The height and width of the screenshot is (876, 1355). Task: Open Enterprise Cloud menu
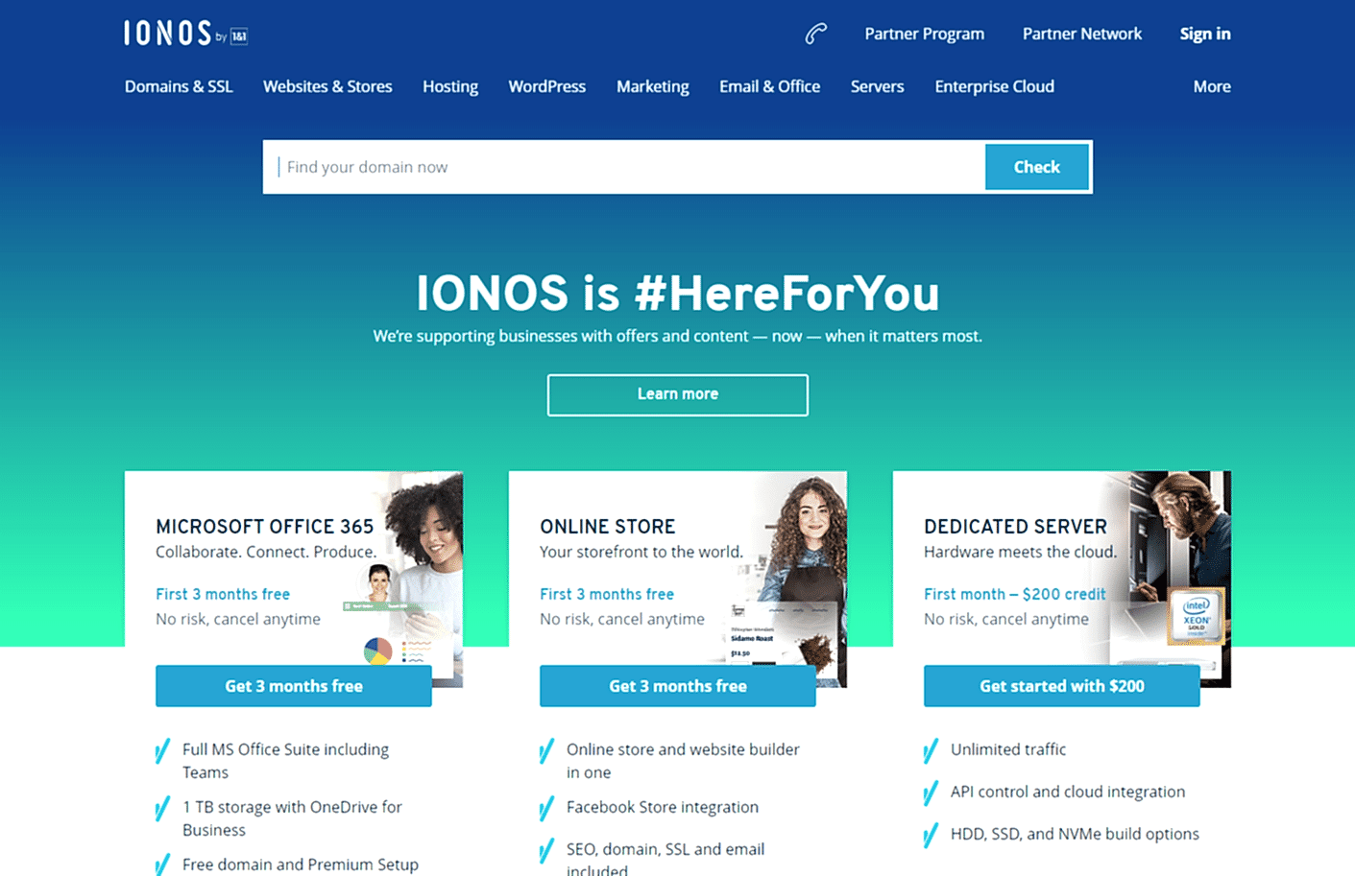pyautogui.click(x=994, y=86)
